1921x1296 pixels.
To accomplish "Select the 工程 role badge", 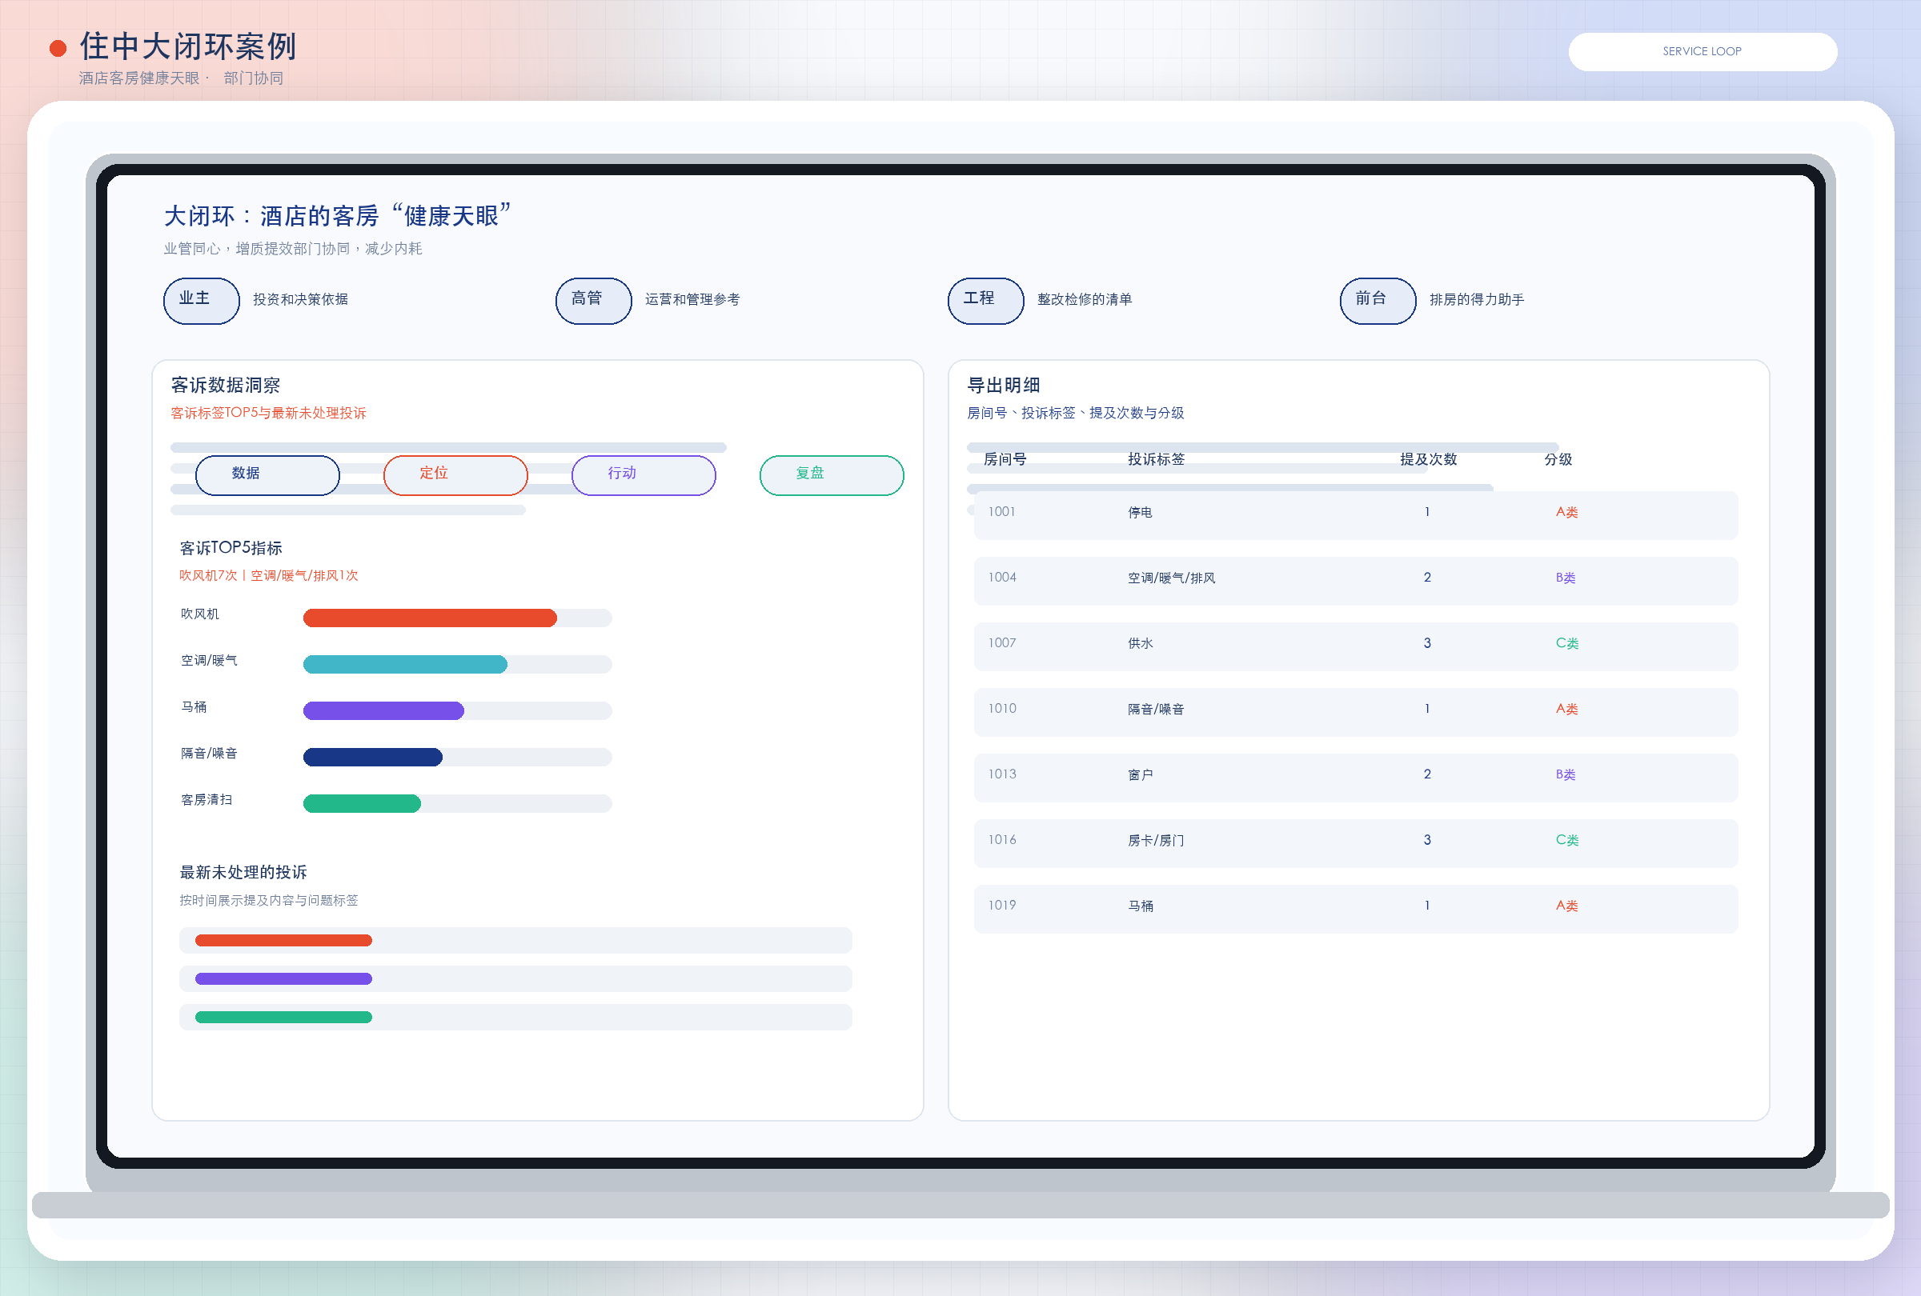I will [985, 301].
